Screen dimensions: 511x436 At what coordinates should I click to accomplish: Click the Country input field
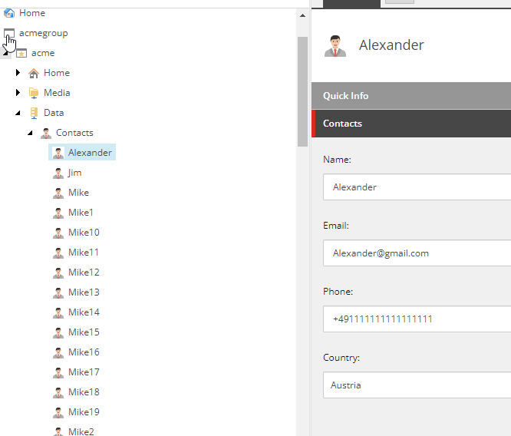click(417, 385)
